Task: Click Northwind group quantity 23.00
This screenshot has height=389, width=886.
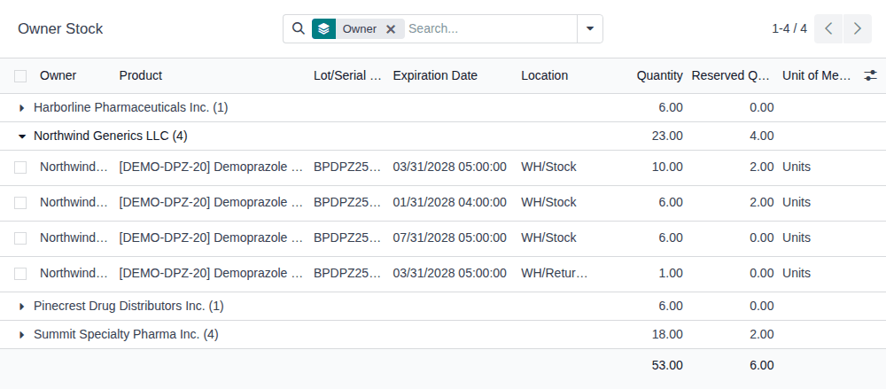Action: (x=667, y=136)
